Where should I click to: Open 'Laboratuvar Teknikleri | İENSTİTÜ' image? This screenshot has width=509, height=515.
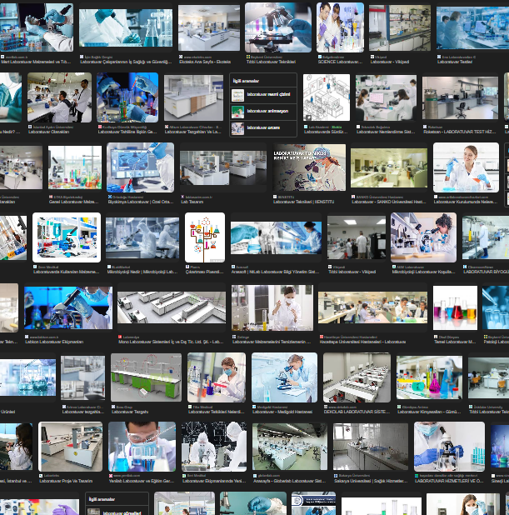(309, 167)
